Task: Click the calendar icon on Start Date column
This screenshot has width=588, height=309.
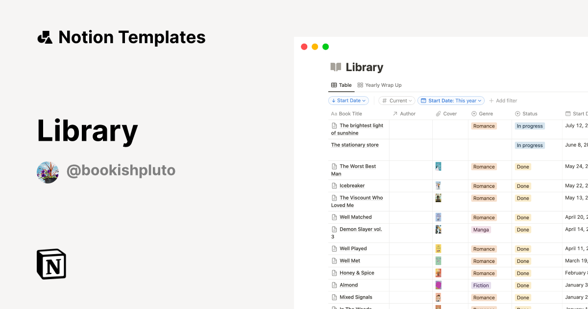Action: click(x=568, y=113)
